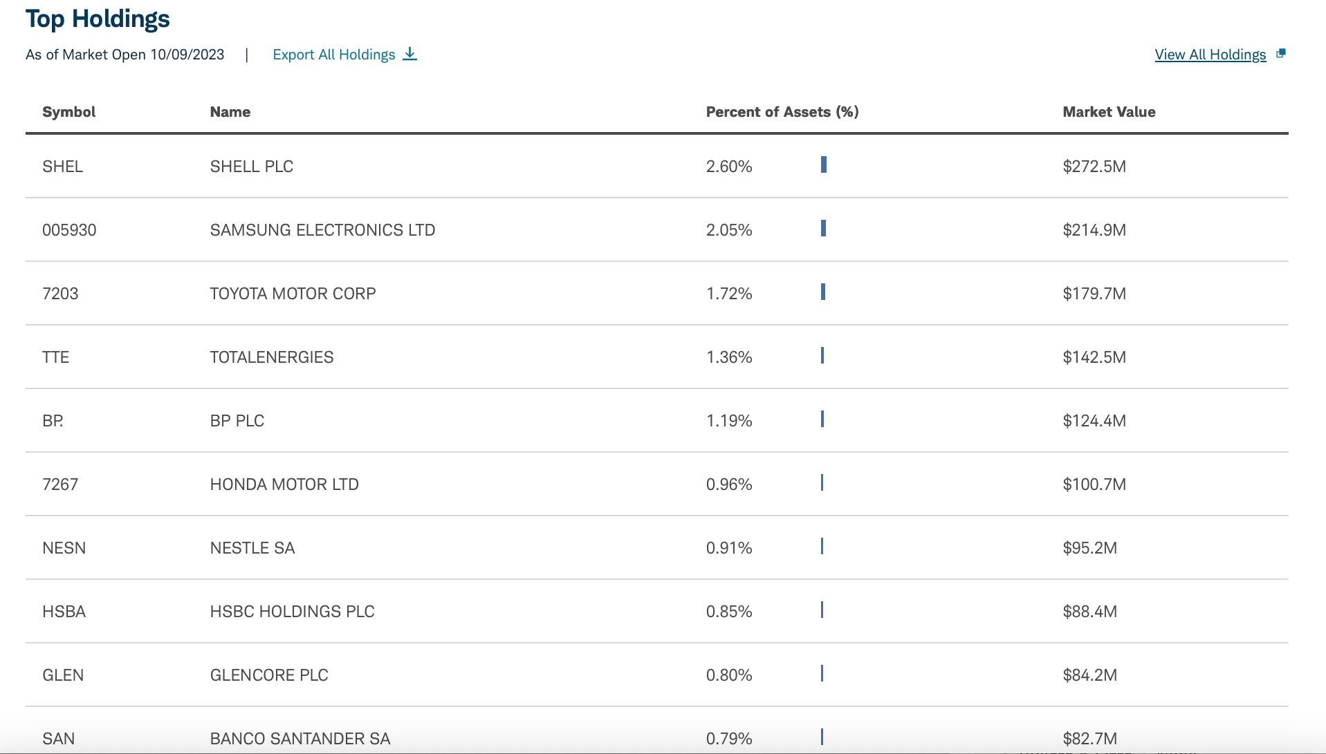Click the 0.91% value for Nestle SA
The height and width of the screenshot is (754, 1326).
pyautogui.click(x=729, y=548)
